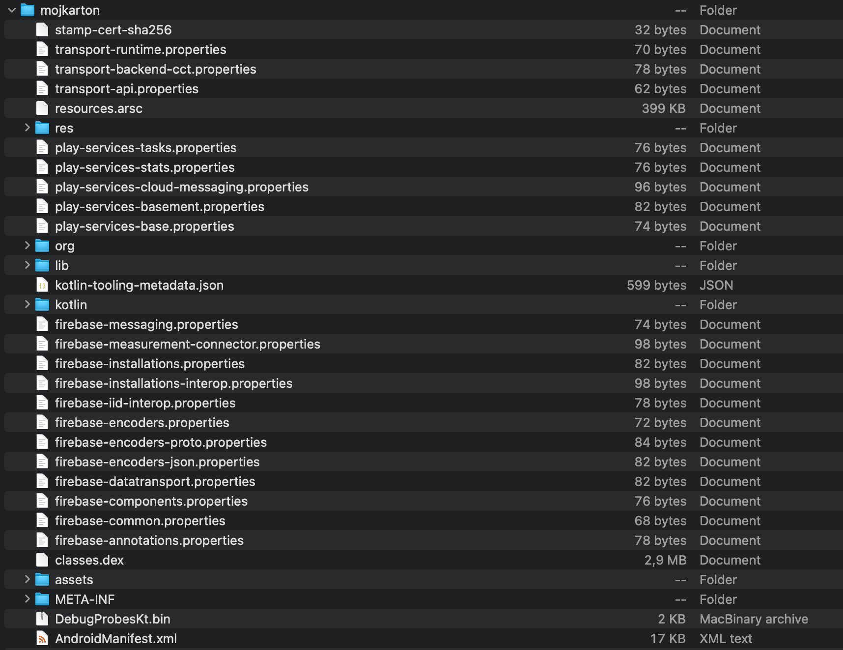Click the firebase-messaging.properties file icon
Screen dimensions: 843x650
click(x=42, y=324)
